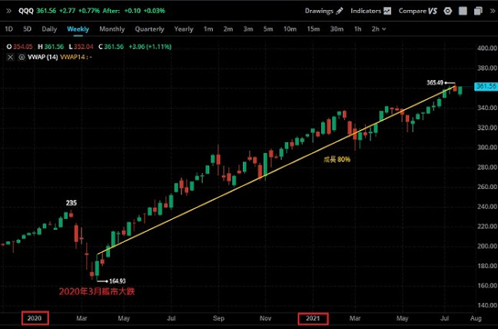This screenshot has width=498, height=329.
Task: Collapse the right panel using double-chevron icon
Action: (x=492, y=11)
